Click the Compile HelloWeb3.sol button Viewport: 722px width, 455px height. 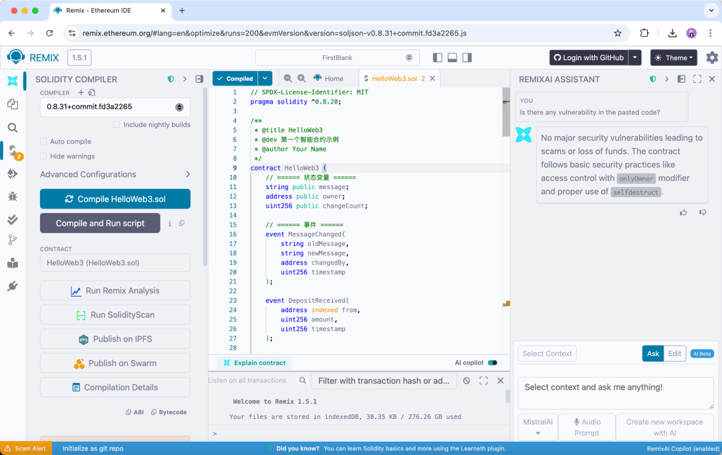pyautogui.click(x=115, y=198)
